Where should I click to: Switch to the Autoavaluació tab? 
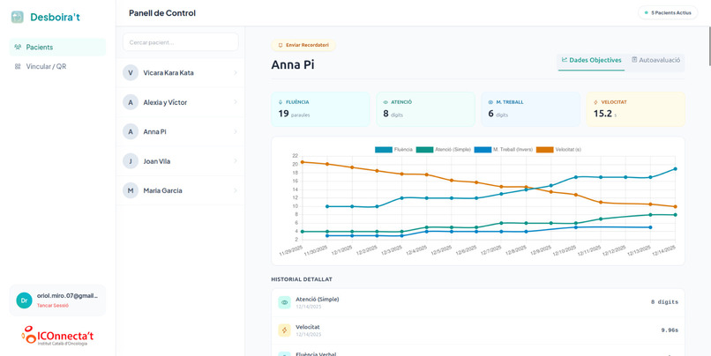pos(655,60)
